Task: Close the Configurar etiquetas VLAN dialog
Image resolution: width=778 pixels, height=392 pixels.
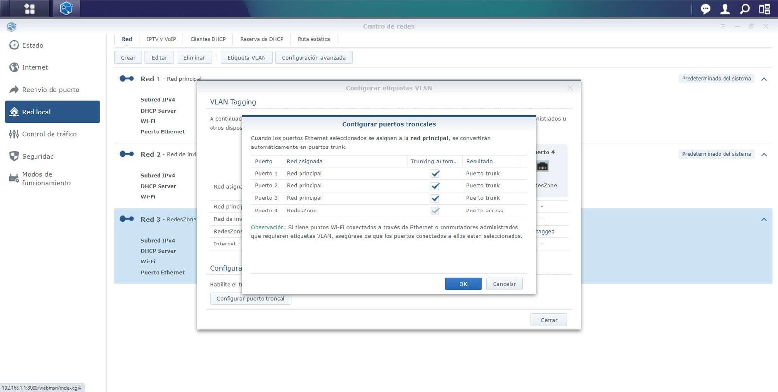Action: (x=570, y=88)
